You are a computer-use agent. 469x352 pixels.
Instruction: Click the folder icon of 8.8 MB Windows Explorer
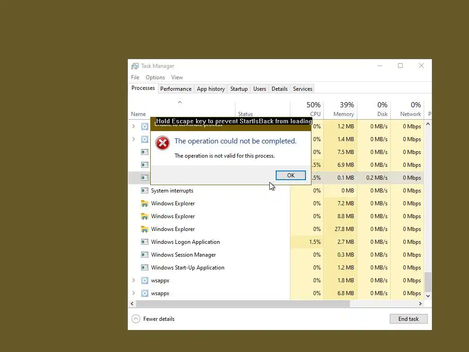145,216
